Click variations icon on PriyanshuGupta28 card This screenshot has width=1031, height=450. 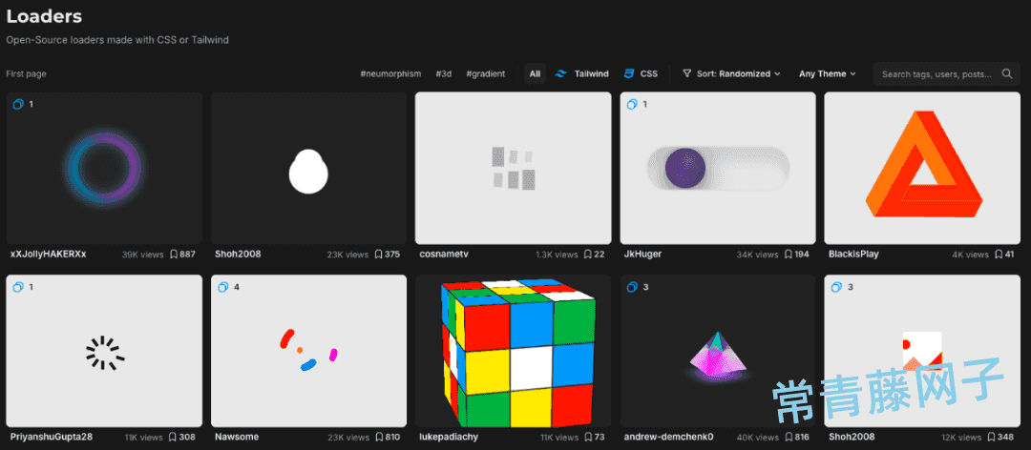(x=18, y=286)
